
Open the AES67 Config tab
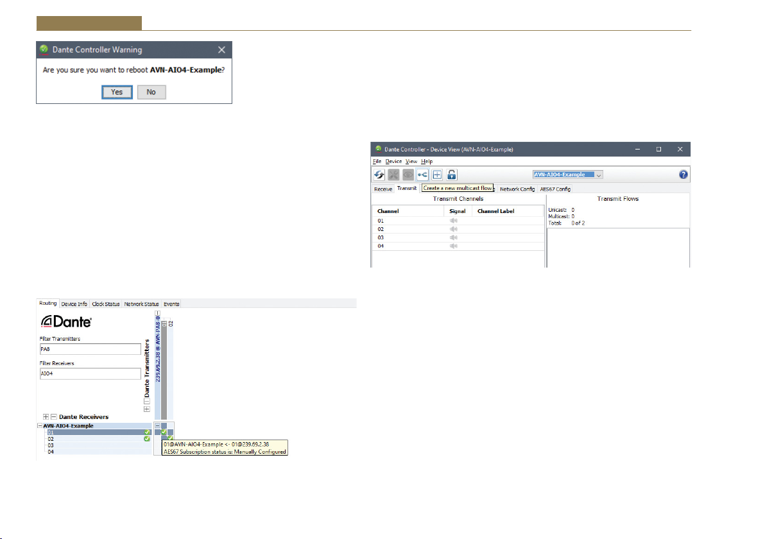[555, 189]
